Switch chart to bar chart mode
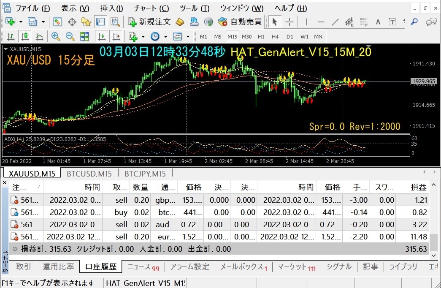 point(11,36)
